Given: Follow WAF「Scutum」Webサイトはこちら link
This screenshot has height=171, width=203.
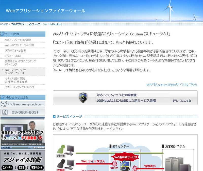Looking at the screenshot, I should click(172, 85).
